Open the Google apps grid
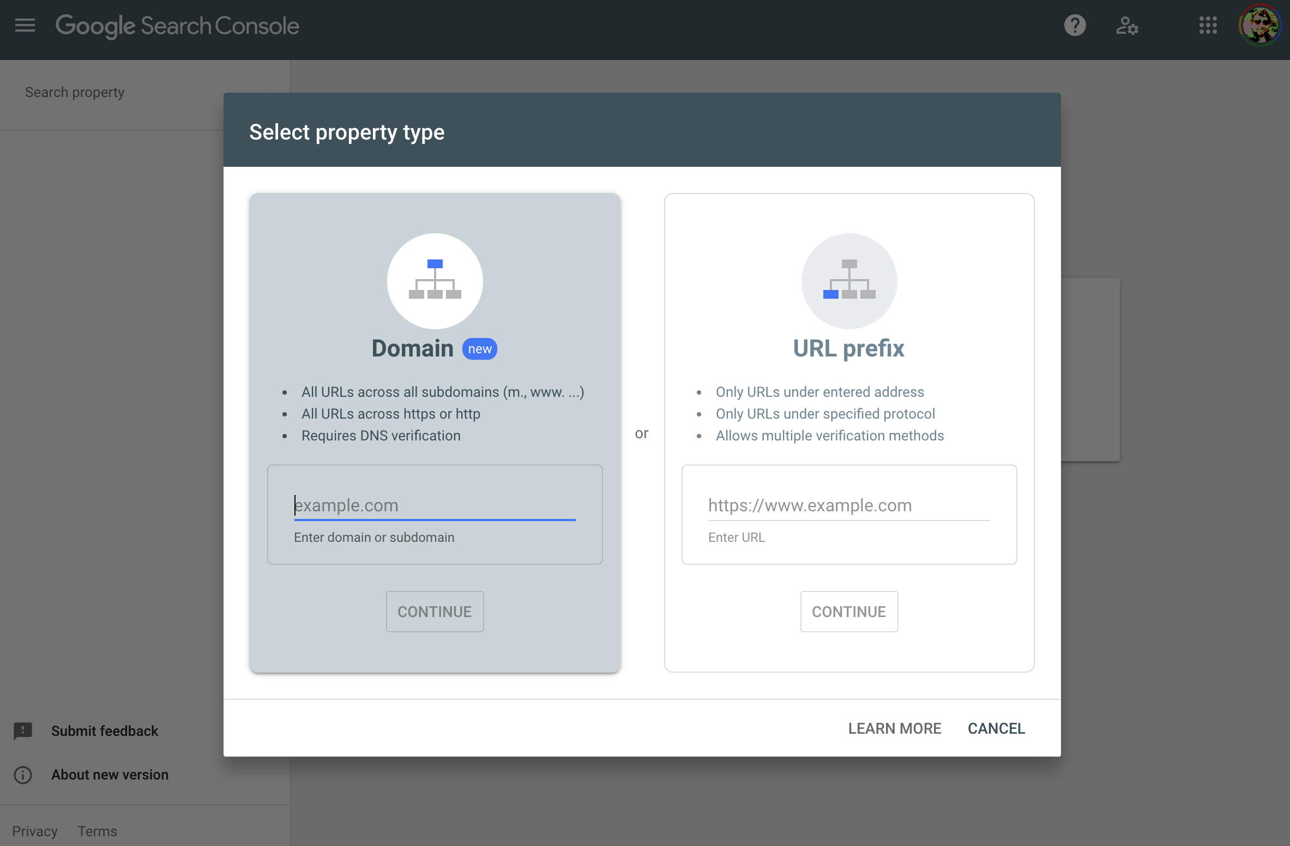 tap(1208, 26)
